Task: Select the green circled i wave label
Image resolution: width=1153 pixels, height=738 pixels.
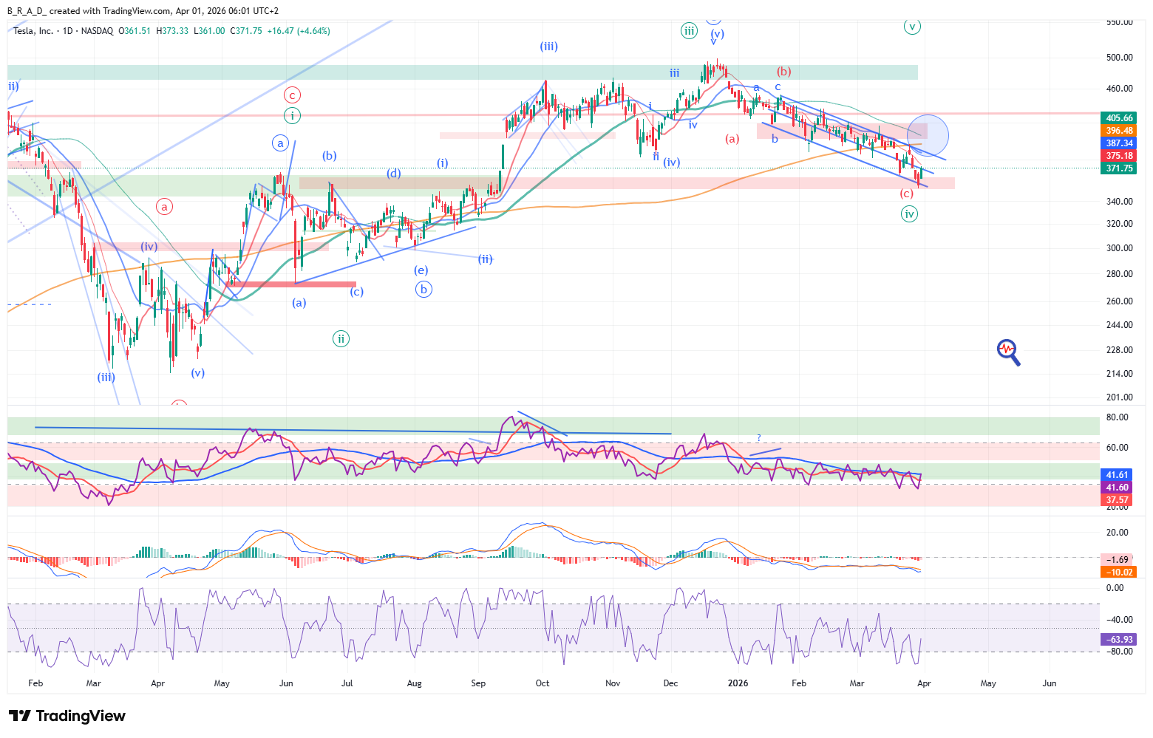Action: 293,115
